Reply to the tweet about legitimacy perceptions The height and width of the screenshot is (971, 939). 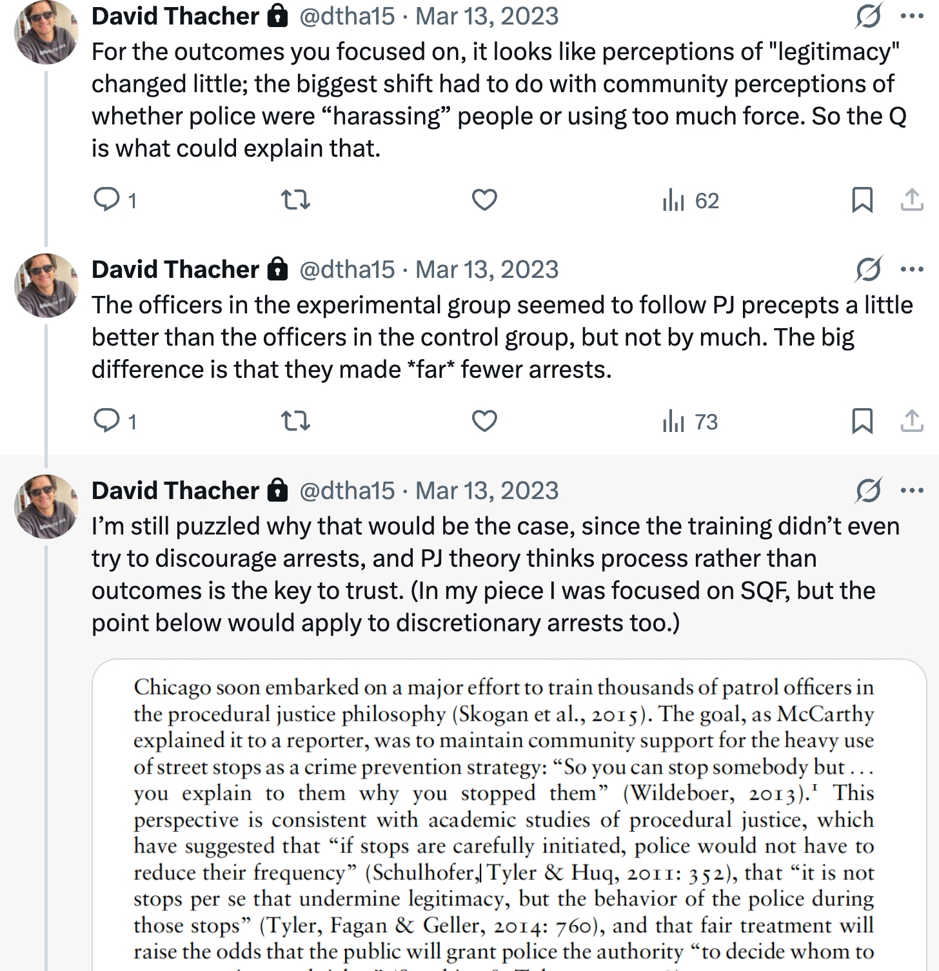point(105,200)
